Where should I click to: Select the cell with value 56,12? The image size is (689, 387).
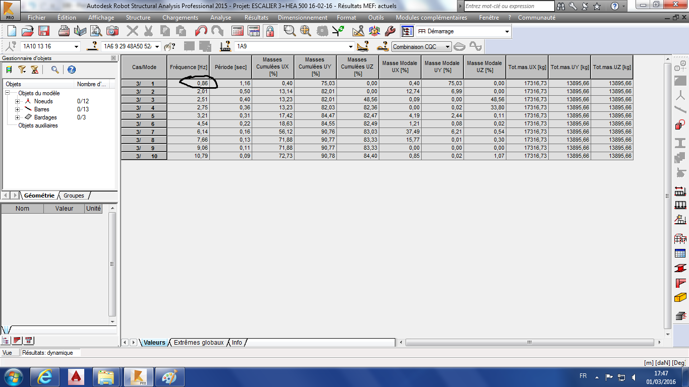(273, 132)
